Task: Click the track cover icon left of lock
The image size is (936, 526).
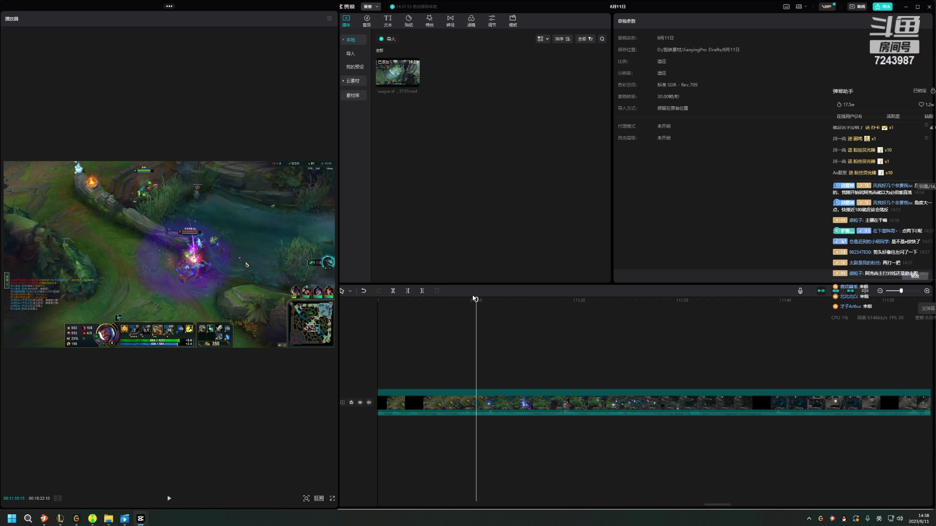Action: pos(342,402)
